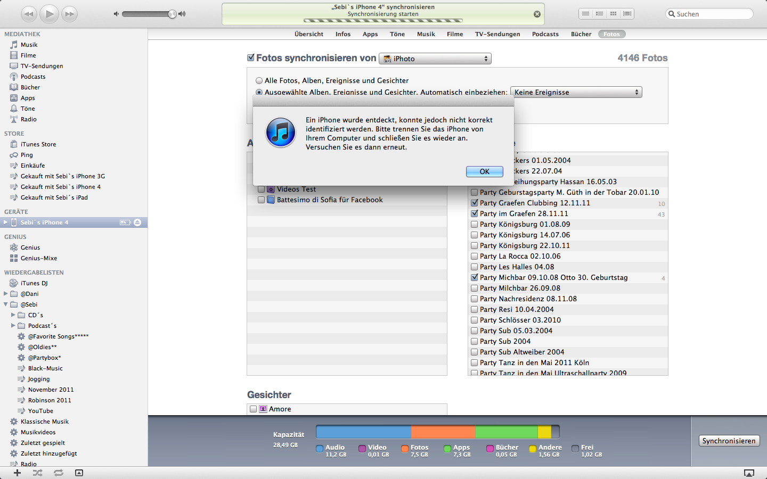The height and width of the screenshot is (479, 767).
Task: Toggle repeat icon at bottom left
Action: point(58,473)
